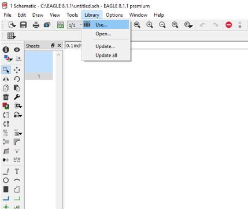Viewport: 248px width, 209px height.
Task: Select the green Net tool
Action: pyautogui.click(x=17, y=198)
